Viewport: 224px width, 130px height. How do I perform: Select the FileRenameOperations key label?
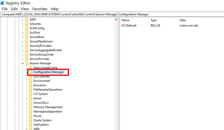click(x=48, y=90)
